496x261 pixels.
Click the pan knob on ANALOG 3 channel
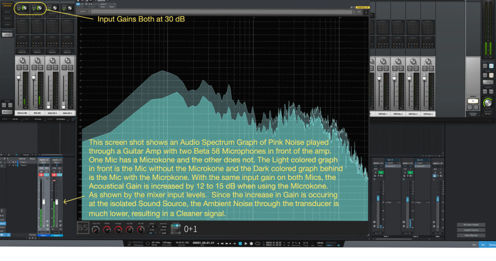tap(52, 60)
